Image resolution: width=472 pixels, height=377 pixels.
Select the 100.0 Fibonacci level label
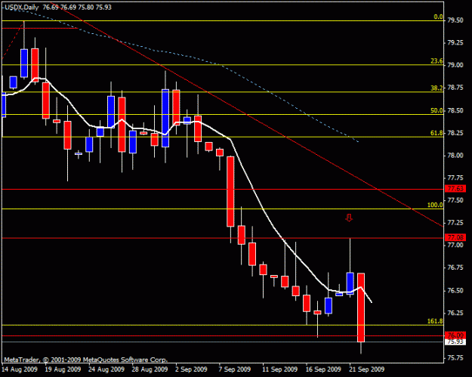[435, 205]
